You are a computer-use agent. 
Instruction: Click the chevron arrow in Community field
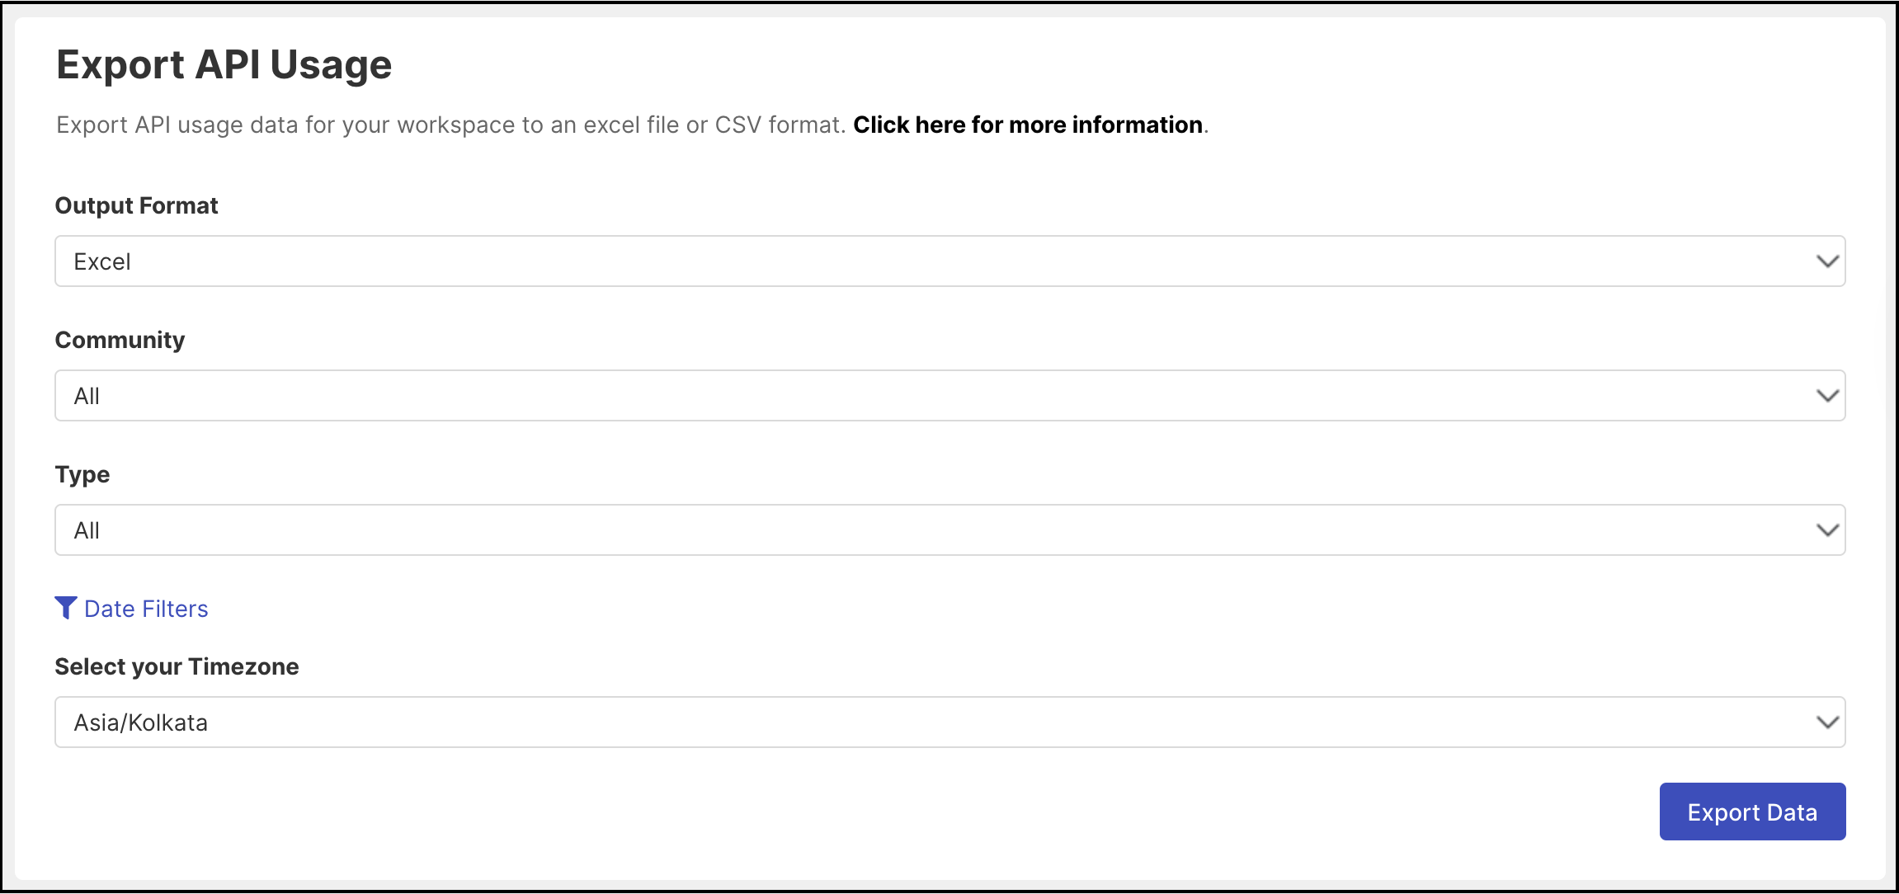(1827, 396)
